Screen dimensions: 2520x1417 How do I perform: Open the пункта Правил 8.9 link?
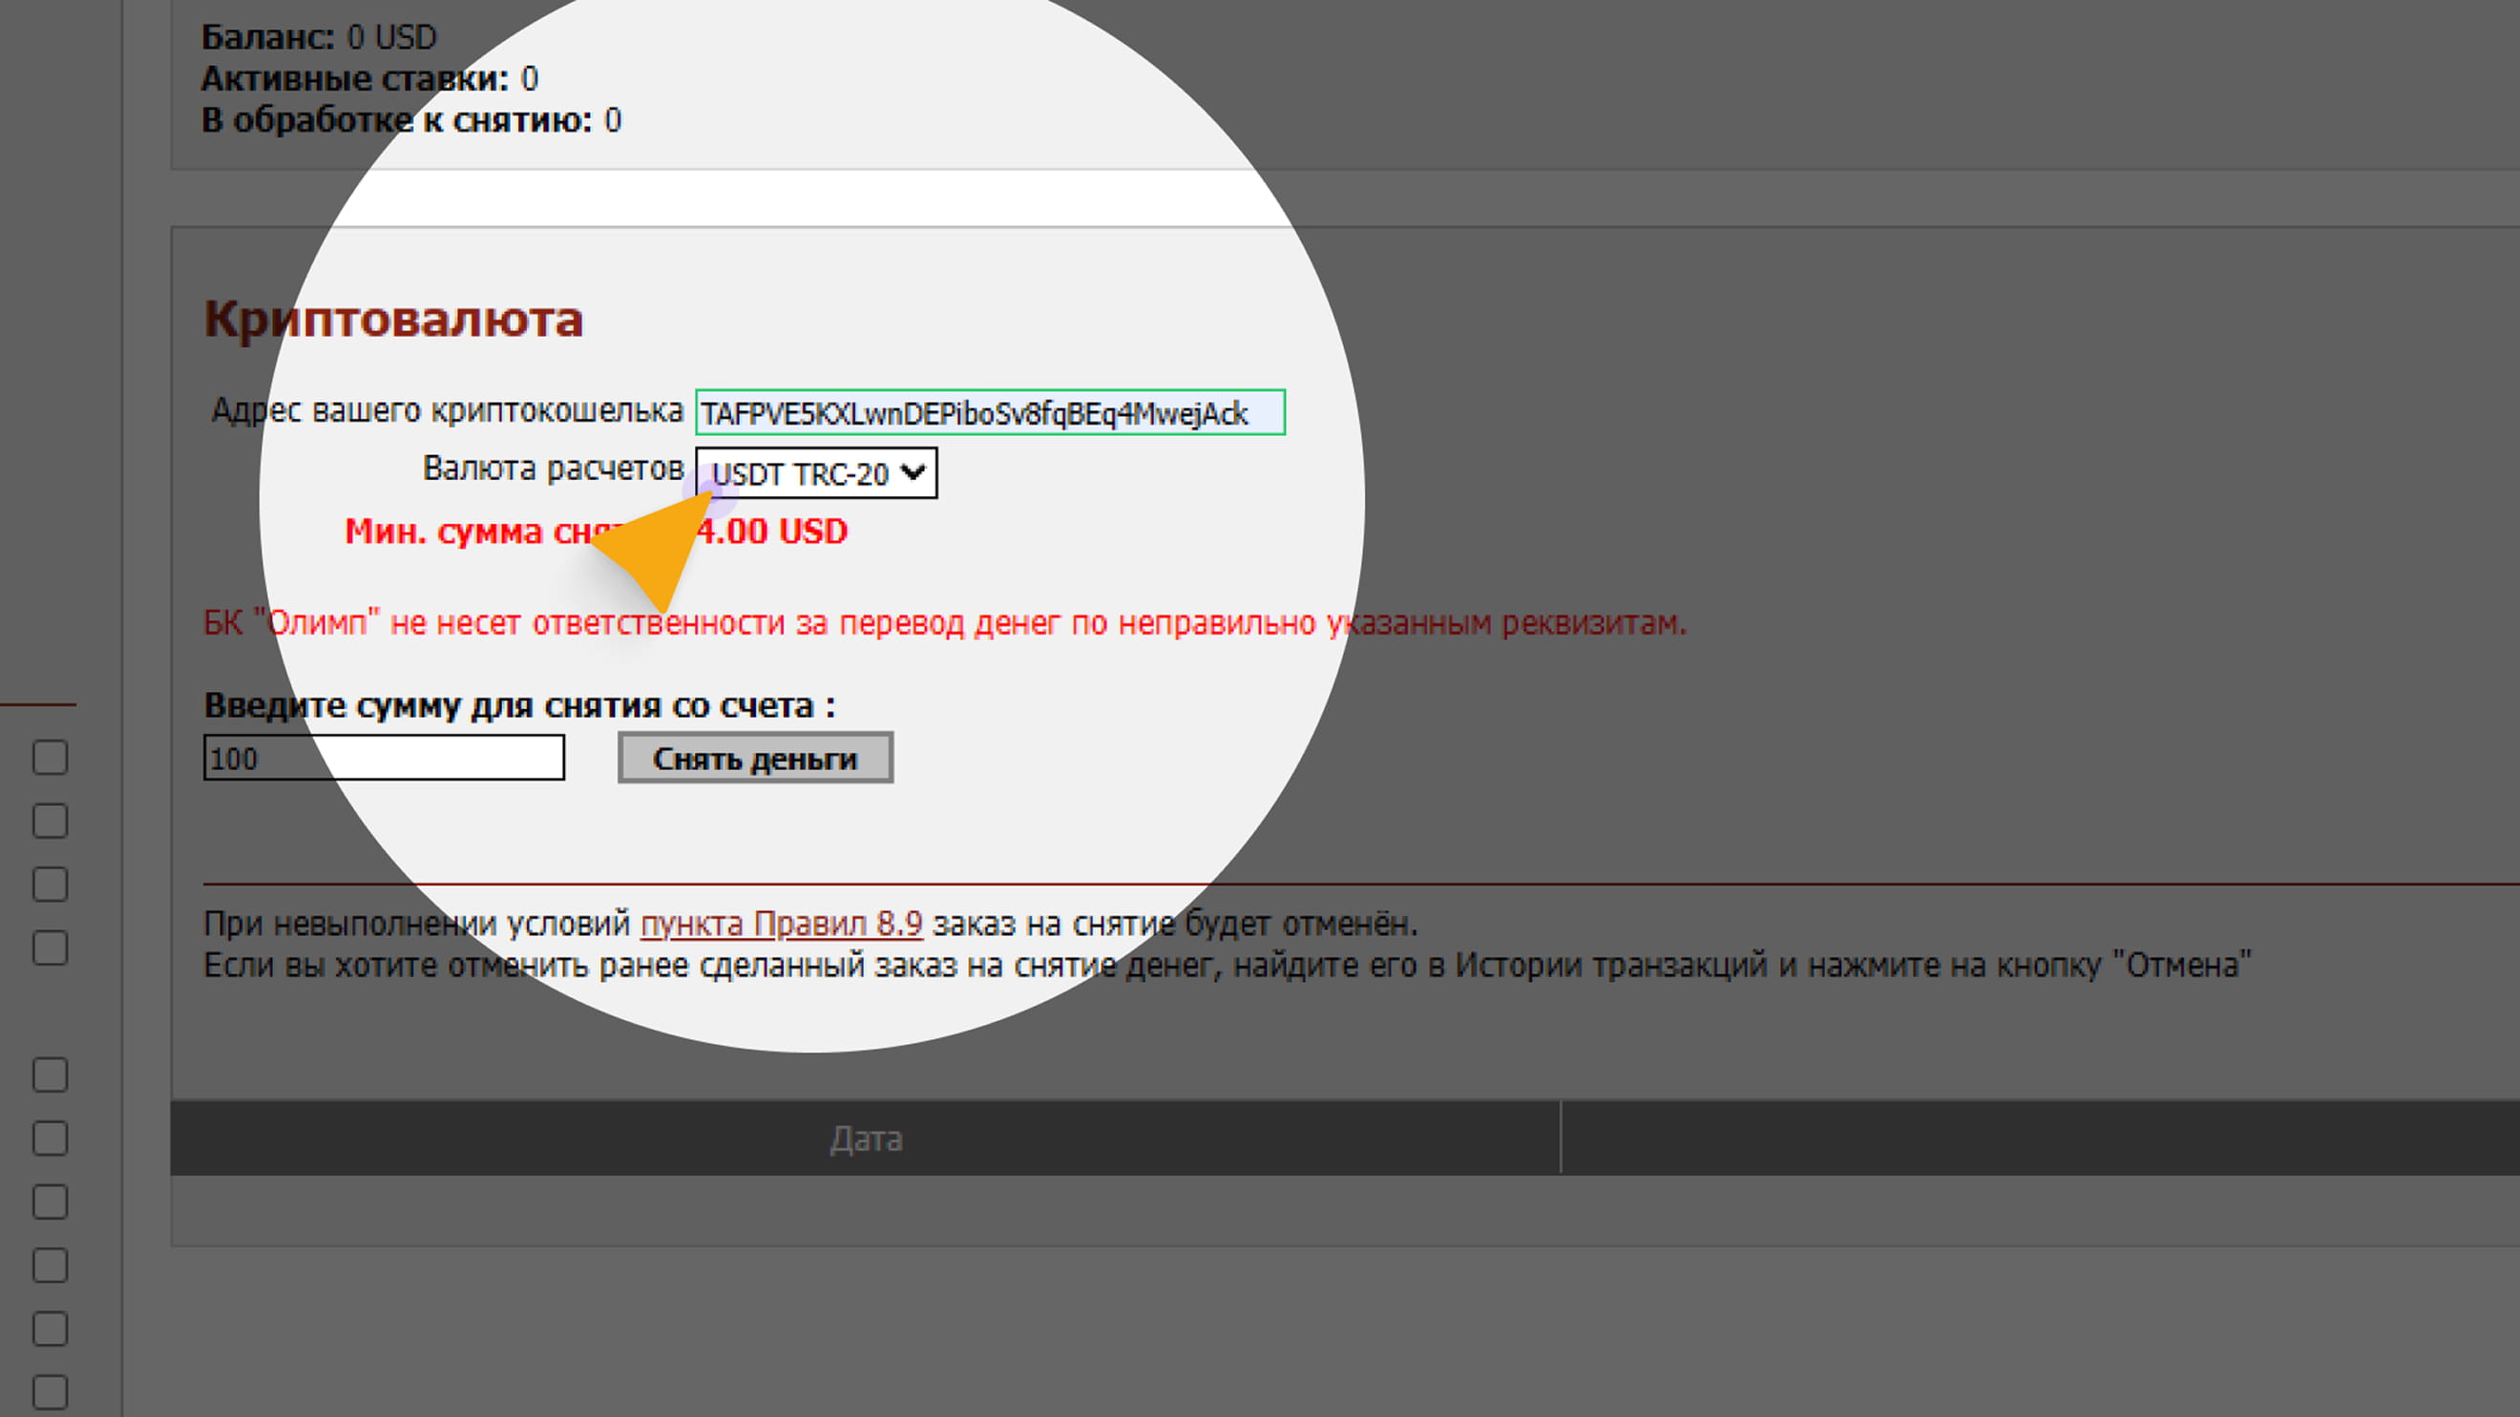coord(781,923)
